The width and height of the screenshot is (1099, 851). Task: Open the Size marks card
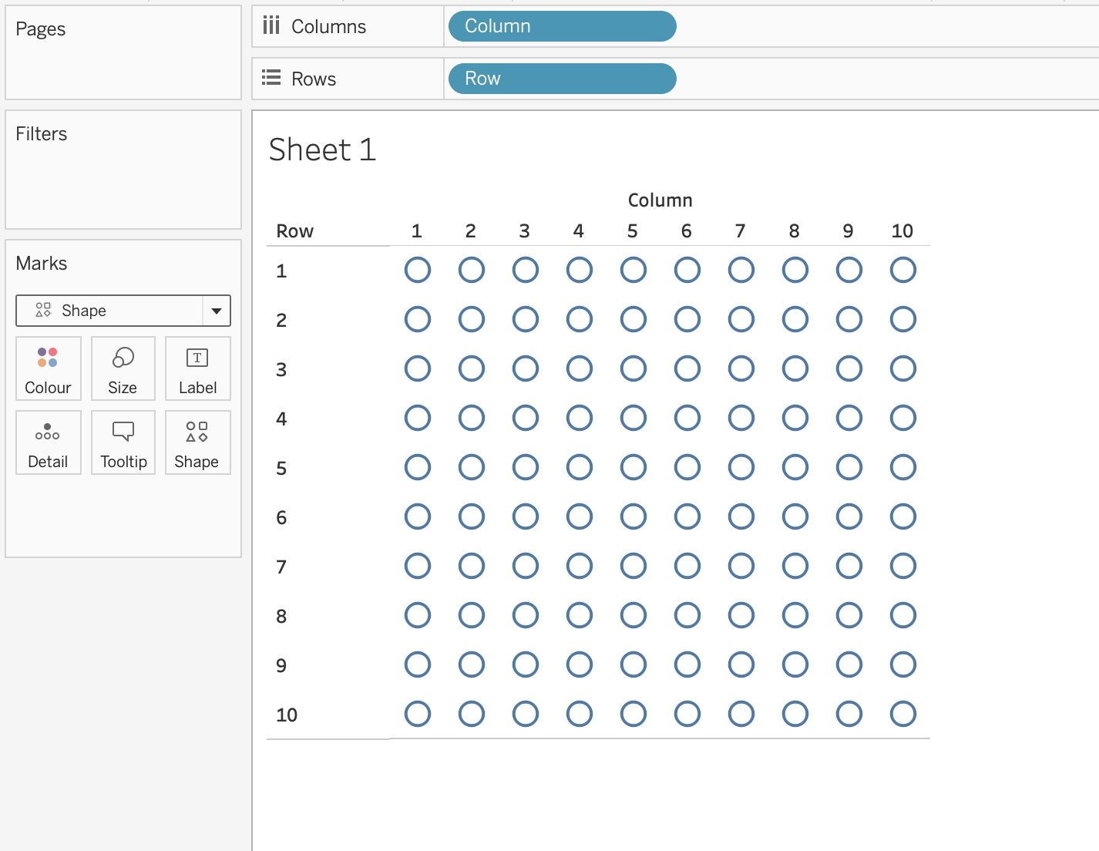pos(123,368)
